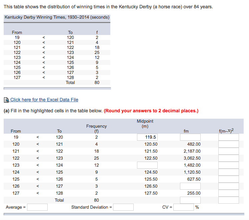Click Total frequency 80 in the lower table
This screenshot has height=220, width=249.
pos(96,200)
